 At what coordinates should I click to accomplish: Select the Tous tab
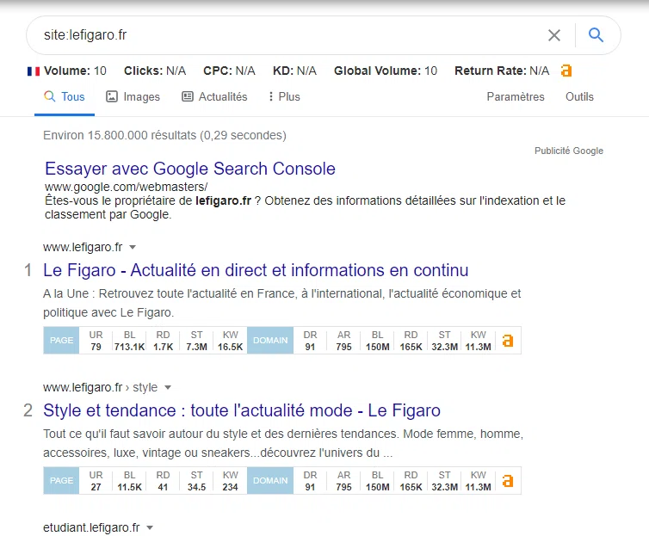point(65,96)
